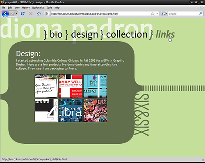Bookmark this page with the star icon
Image resolution: width=205 pixels, height=163 pixels.
click(153, 13)
